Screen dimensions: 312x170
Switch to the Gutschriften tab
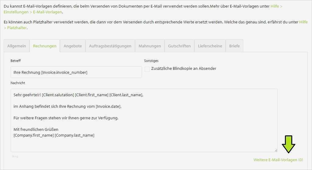tap(179, 46)
